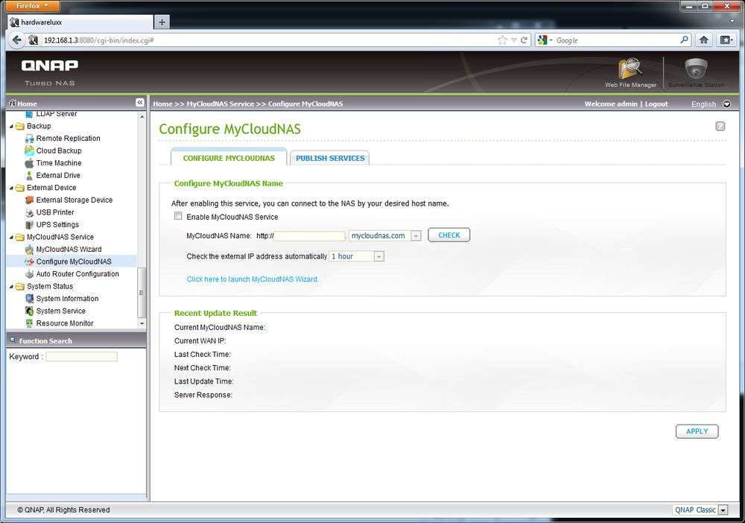Image resolution: width=745 pixels, height=523 pixels.
Task: Click the System Information icon
Action: 30,299
